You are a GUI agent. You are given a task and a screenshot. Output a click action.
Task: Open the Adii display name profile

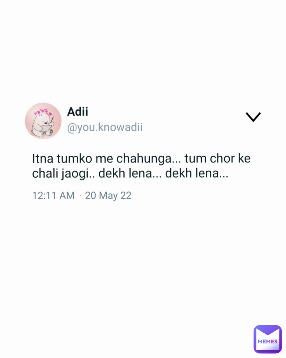[x=78, y=112]
